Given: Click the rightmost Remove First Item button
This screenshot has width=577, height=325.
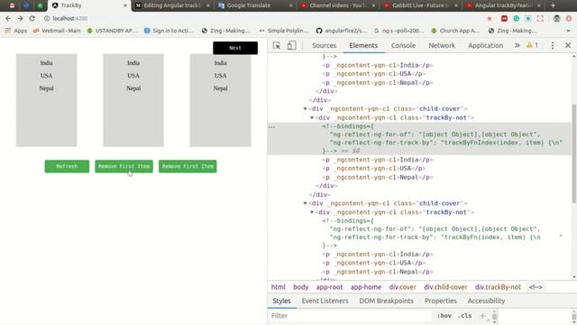Looking at the screenshot, I should coord(188,166).
